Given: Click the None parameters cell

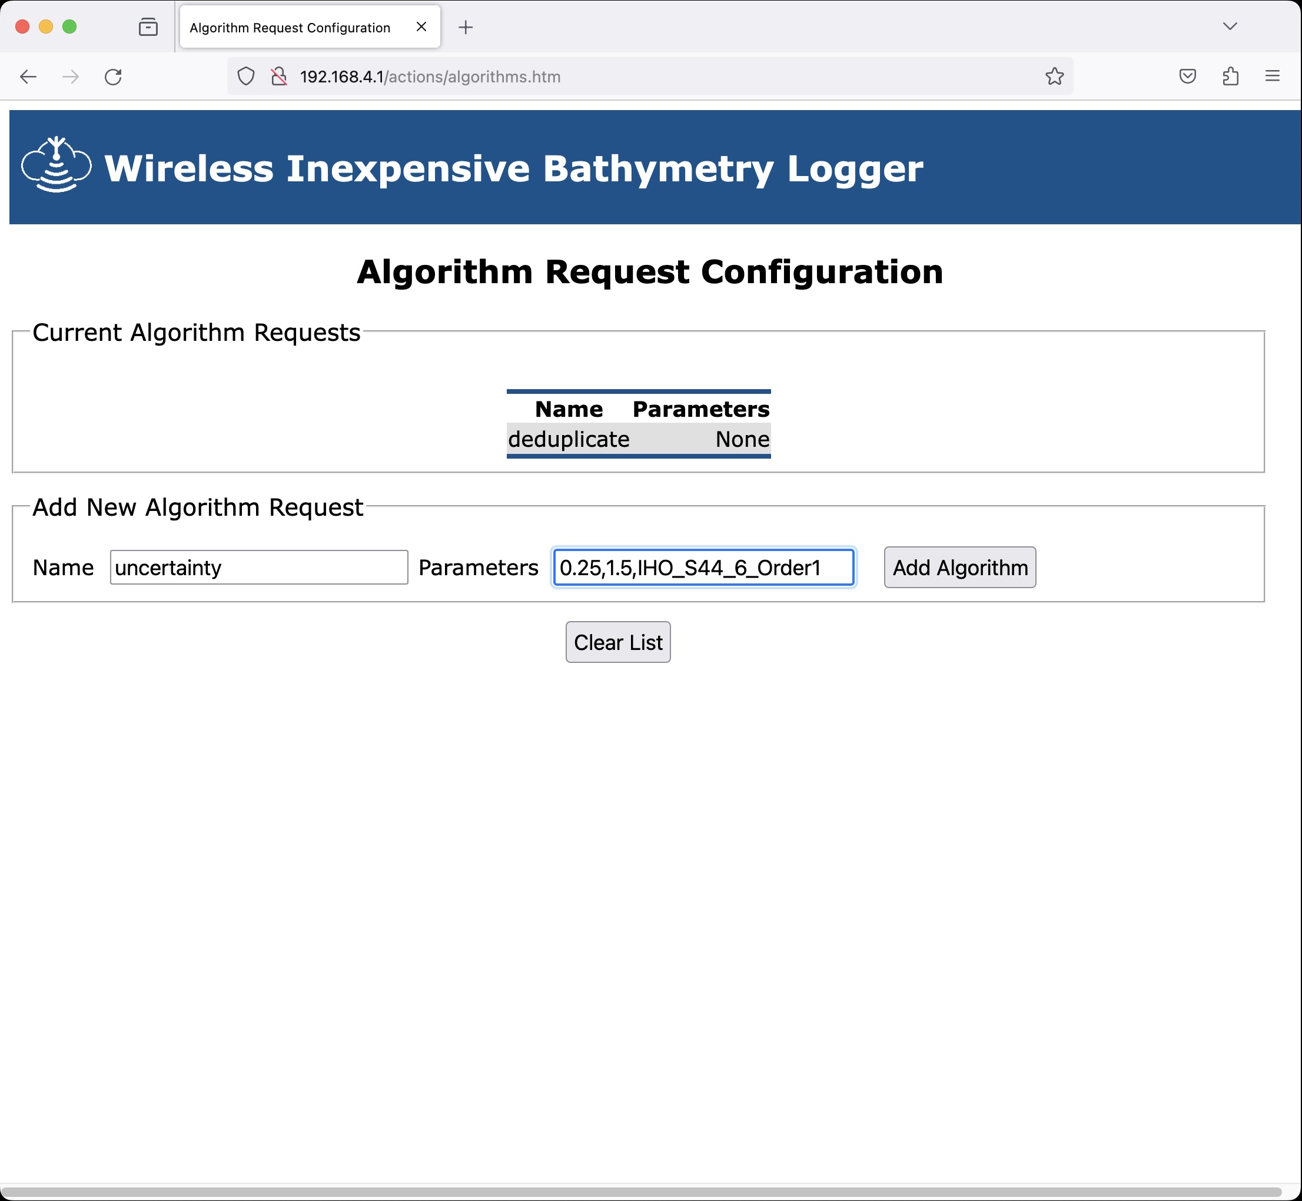Looking at the screenshot, I should [701, 439].
